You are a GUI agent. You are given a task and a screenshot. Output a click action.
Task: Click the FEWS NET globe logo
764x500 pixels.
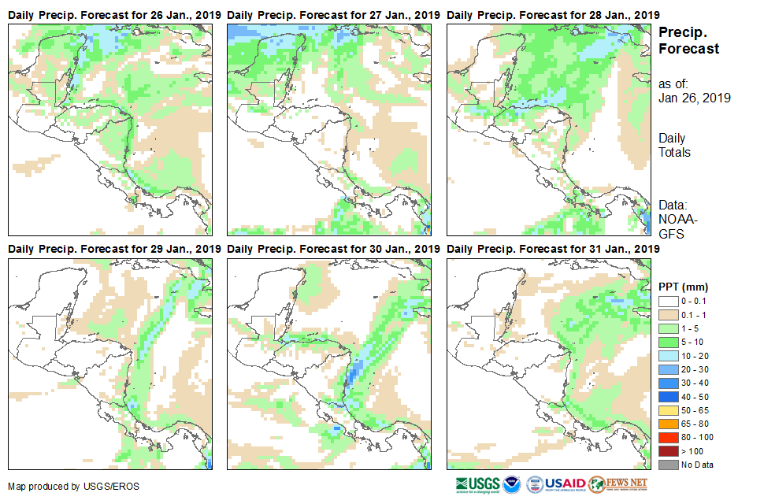tap(596, 483)
